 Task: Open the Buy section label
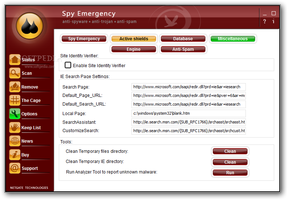pyautogui.click(x=25, y=155)
